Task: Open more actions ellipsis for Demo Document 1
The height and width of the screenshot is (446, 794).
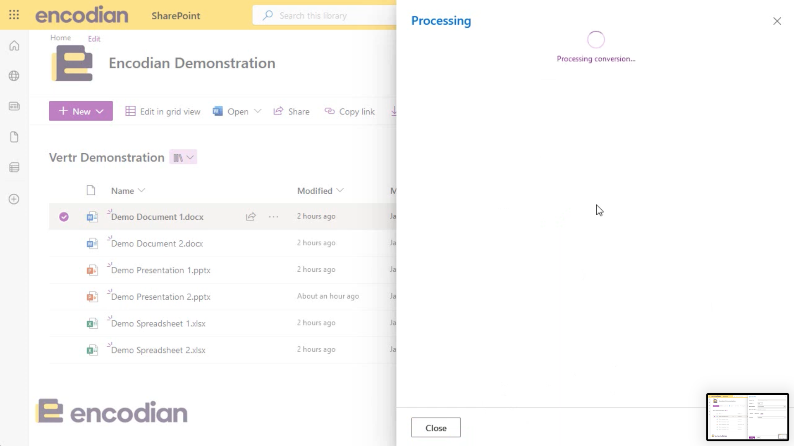Action: tap(273, 216)
